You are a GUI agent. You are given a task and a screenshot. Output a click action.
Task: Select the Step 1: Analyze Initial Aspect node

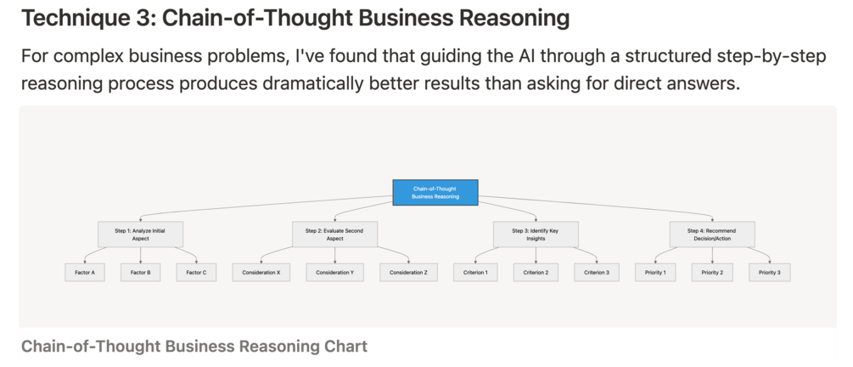click(139, 234)
